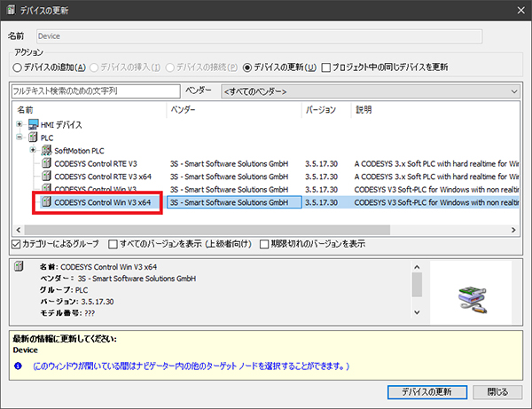Click horizontal scrollbar right arrow
This screenshot has width=532, height=409.
point(513,230)
